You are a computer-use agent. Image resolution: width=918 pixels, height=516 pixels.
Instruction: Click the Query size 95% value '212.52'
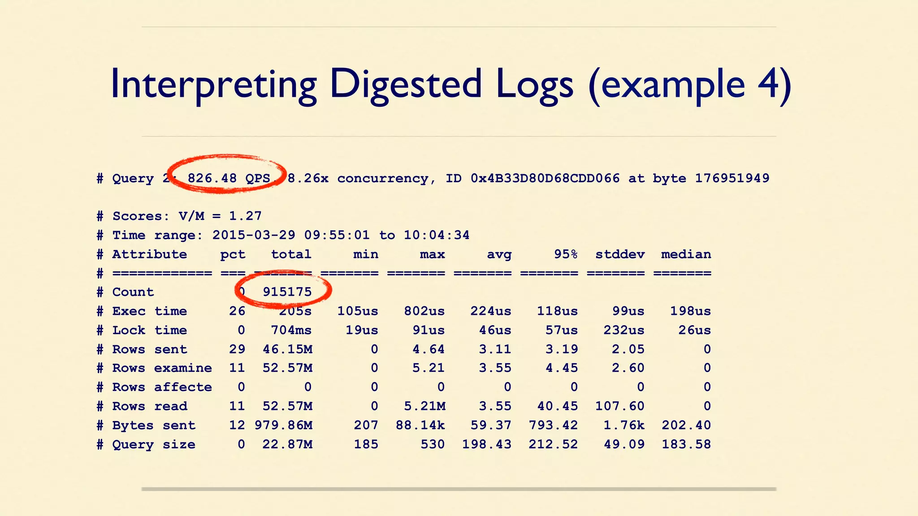point(553,444)
